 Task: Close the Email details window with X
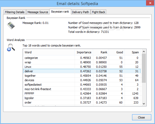pyautogui.click(x=150, y=3)
